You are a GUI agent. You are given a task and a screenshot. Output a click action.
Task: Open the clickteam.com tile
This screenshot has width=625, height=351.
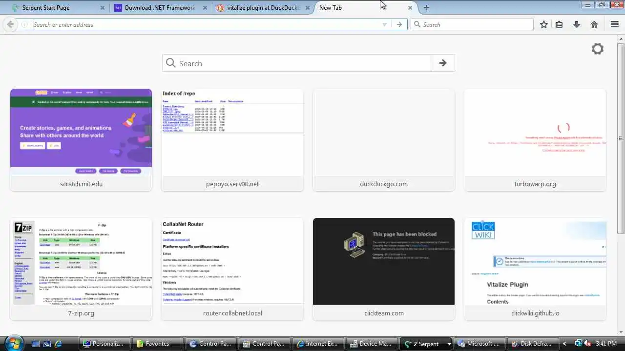[x=384, y=269]
